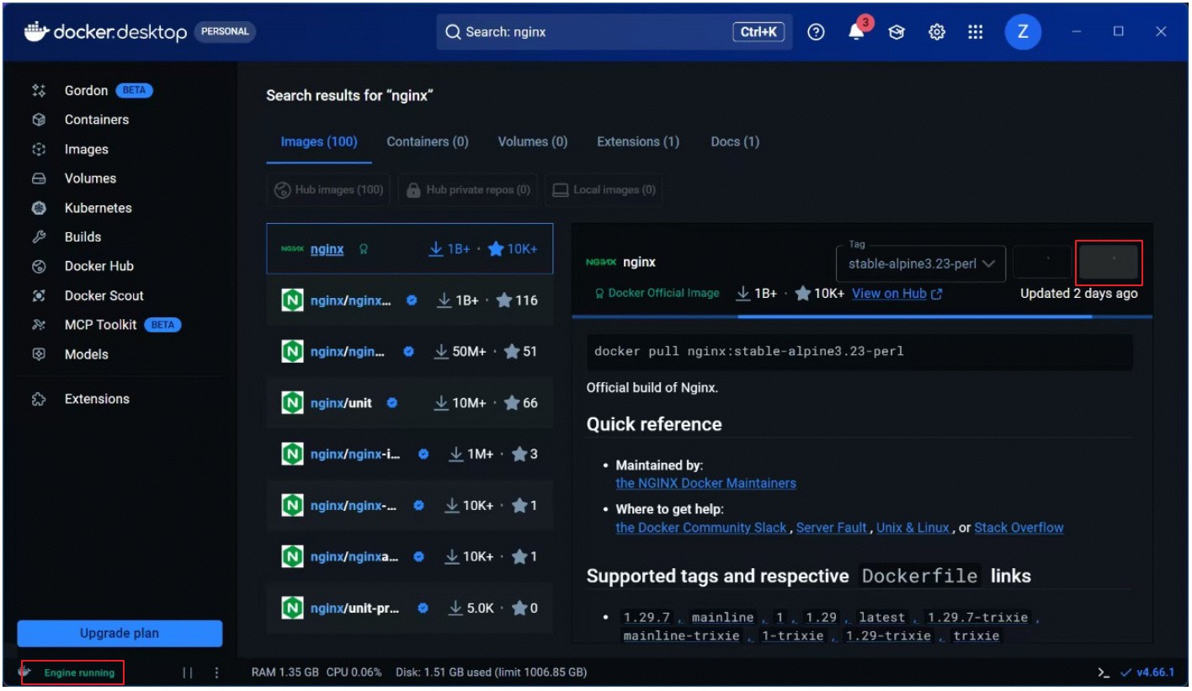The image size is (1192, 691).
Task: Toggle the Local images (0) filter
Action: click(603, 190)
